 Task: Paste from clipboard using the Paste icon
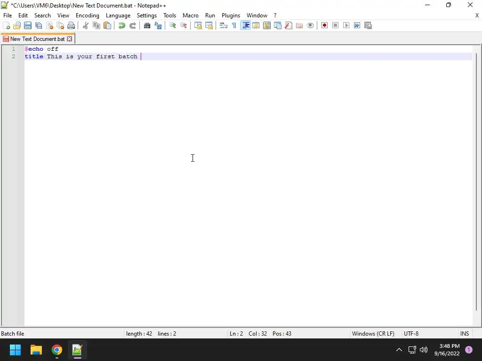click(107, 25)
